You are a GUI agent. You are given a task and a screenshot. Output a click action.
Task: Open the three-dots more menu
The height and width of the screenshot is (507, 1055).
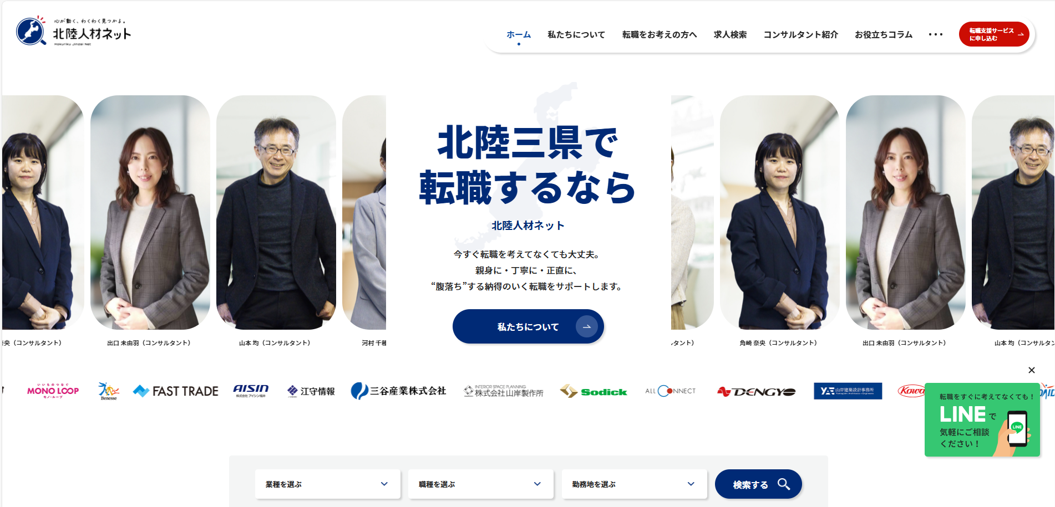click(935, 34)
